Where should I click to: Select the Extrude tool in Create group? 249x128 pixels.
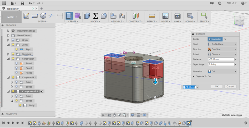(69, 16)
